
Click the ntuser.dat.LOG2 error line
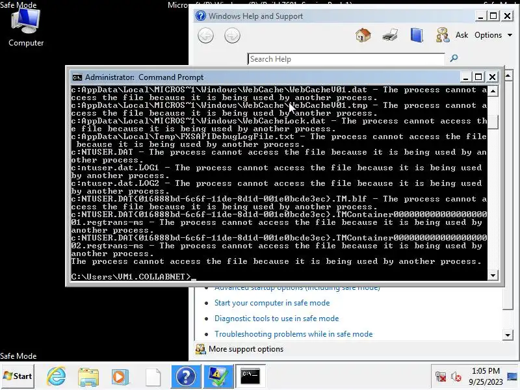tap(276, 187)
